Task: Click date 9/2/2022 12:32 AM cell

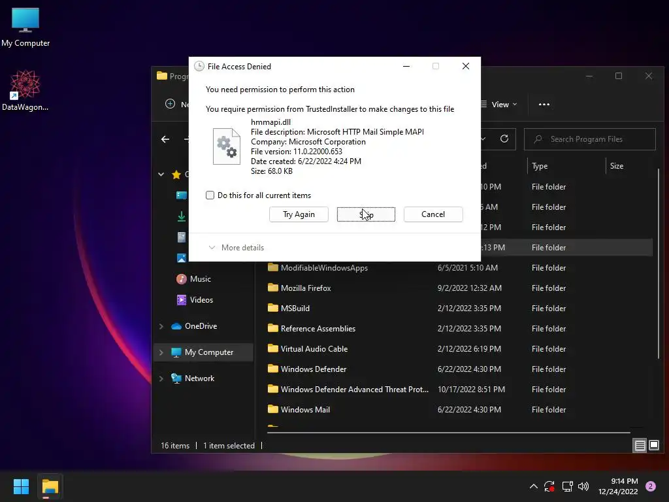Action: pyautogui.click(x=469, y=288)
